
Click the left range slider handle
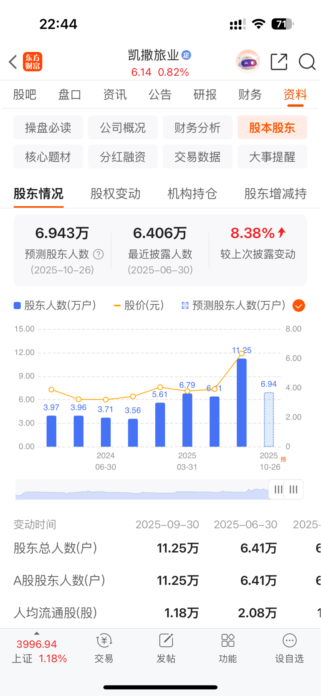(x=278, y=489)
